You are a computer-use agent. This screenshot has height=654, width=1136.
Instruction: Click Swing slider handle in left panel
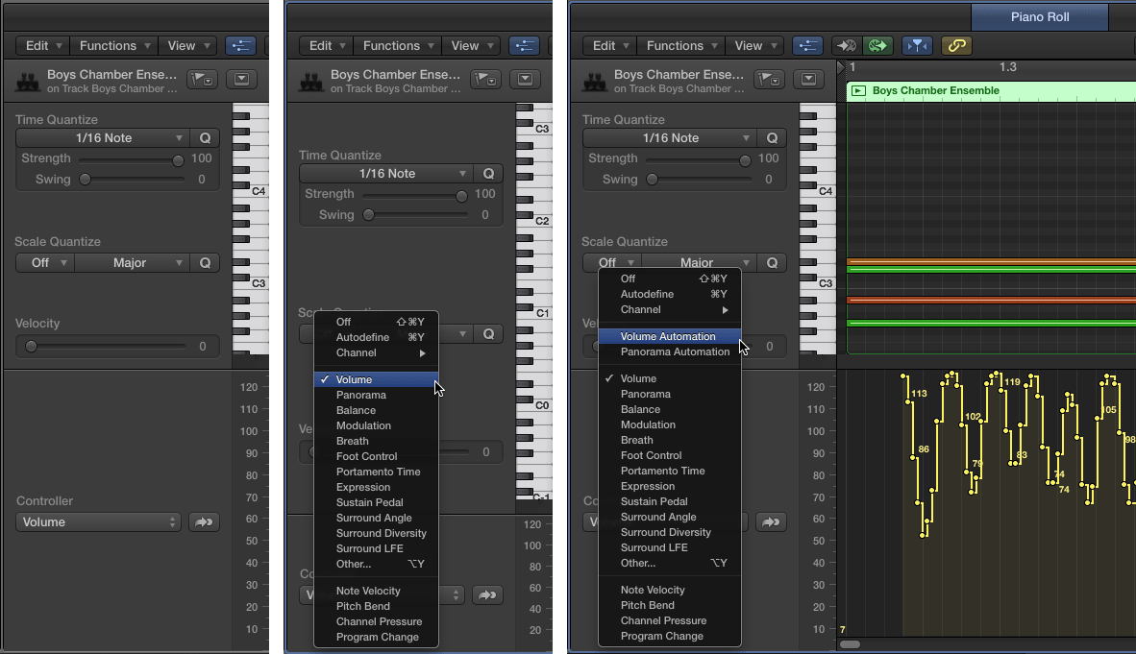pos(85,180)
